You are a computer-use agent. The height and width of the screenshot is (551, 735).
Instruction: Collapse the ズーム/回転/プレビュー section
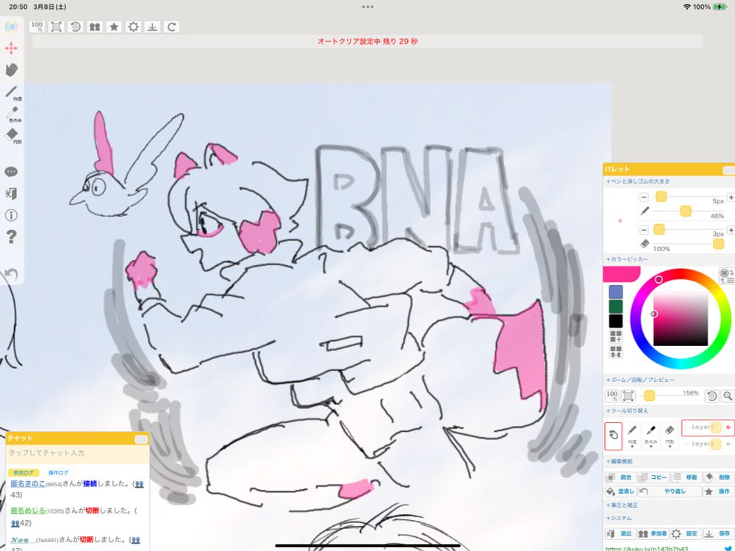640,380
